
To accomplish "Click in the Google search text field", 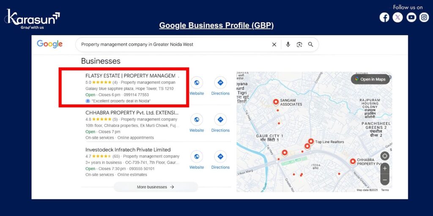I will point(173,44).
